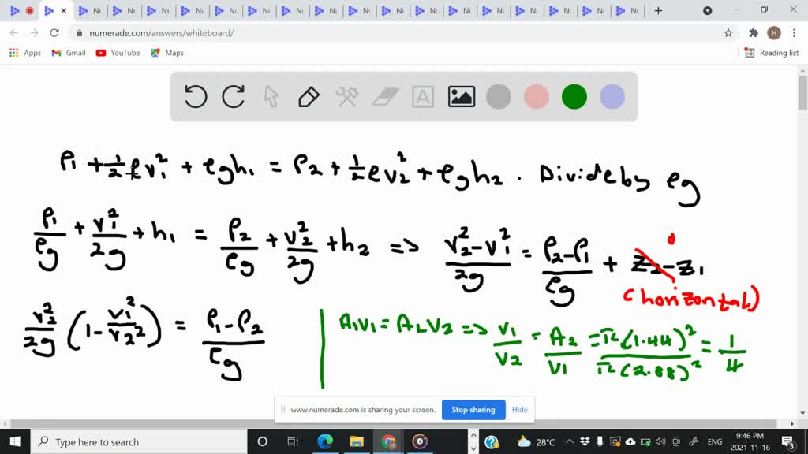Select the pointer cursor tool
Image resolution: width=808 pixels, height=454 pixels.
pyautogui.click(x=271, y=97)
